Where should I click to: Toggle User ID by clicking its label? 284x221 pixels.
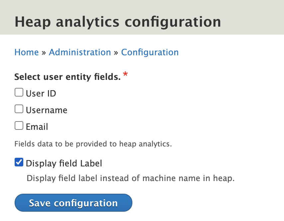pos(41,94)
